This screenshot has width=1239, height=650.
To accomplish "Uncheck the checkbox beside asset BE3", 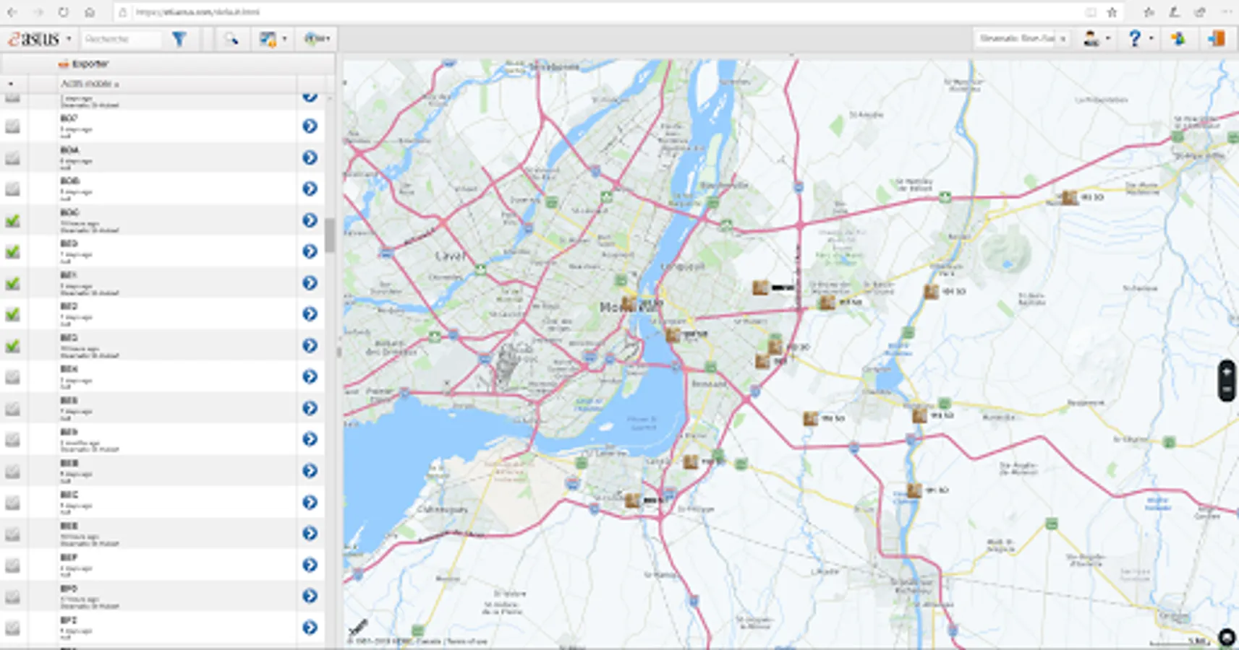I will (12, 346).
